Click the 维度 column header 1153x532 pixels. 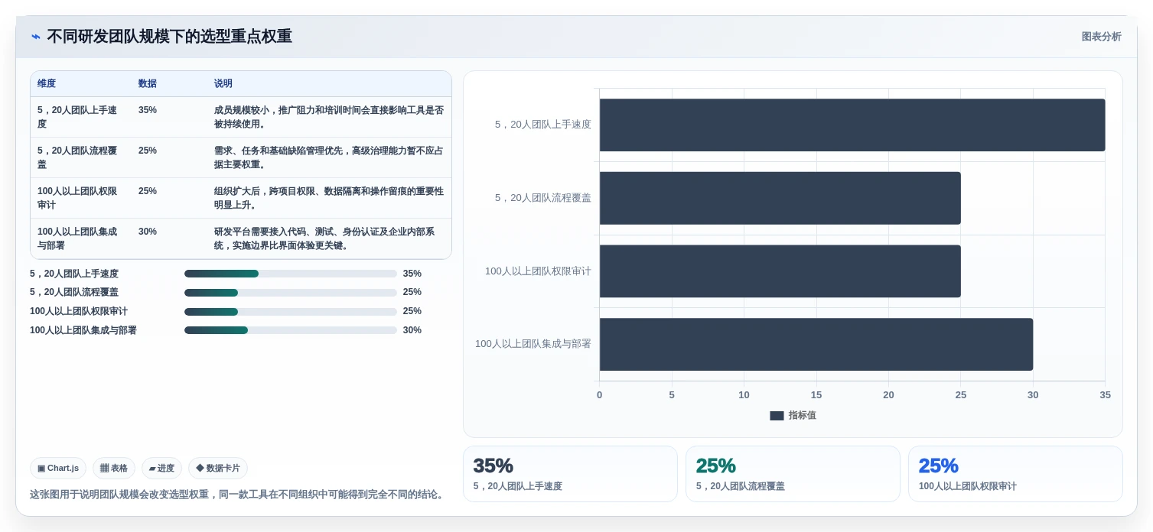47,83
